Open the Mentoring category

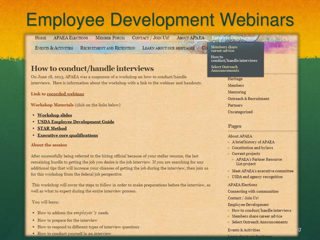237,92
